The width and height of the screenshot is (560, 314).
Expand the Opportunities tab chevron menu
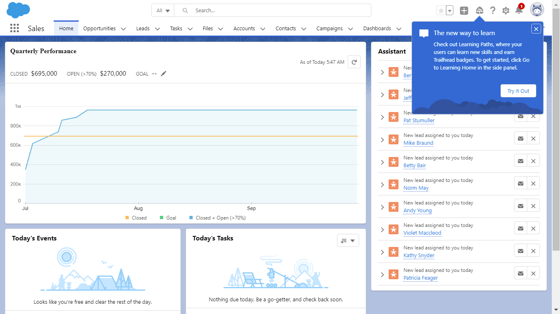(123, 29)
